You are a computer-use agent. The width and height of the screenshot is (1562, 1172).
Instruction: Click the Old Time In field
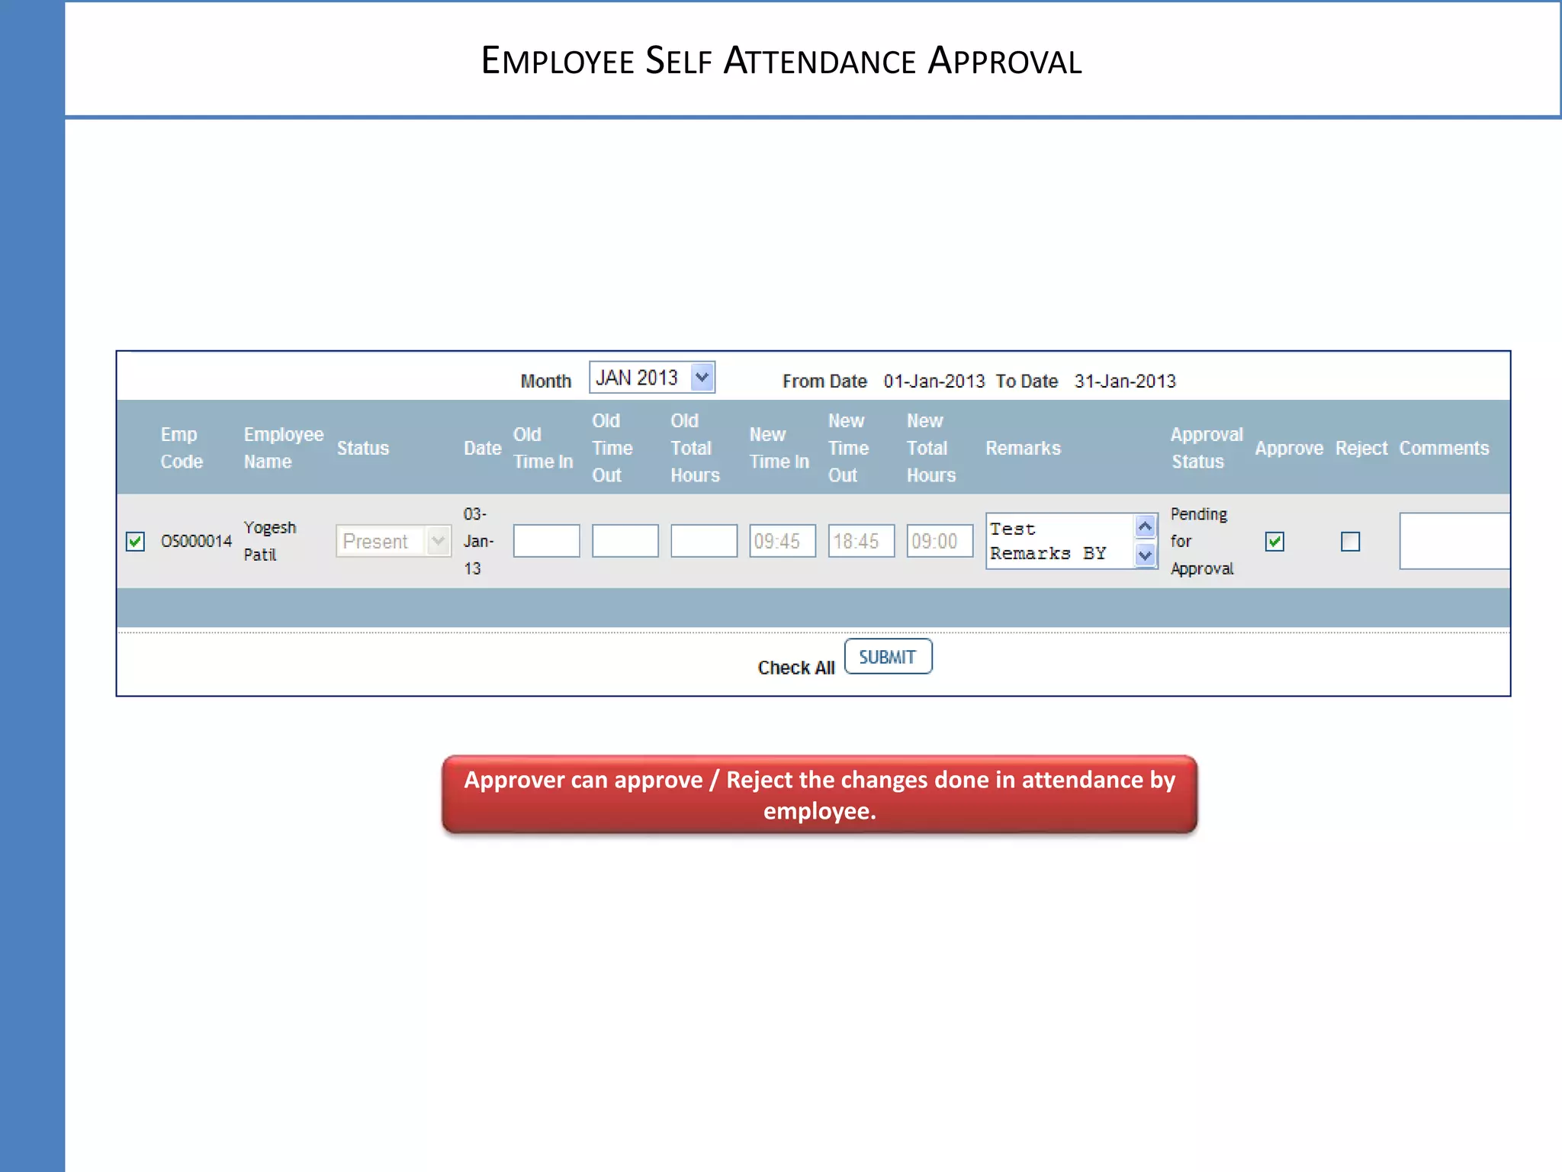coord(546,541)
